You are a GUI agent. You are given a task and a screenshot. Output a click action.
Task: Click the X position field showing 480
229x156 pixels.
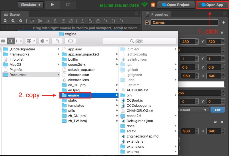[188, 42]
